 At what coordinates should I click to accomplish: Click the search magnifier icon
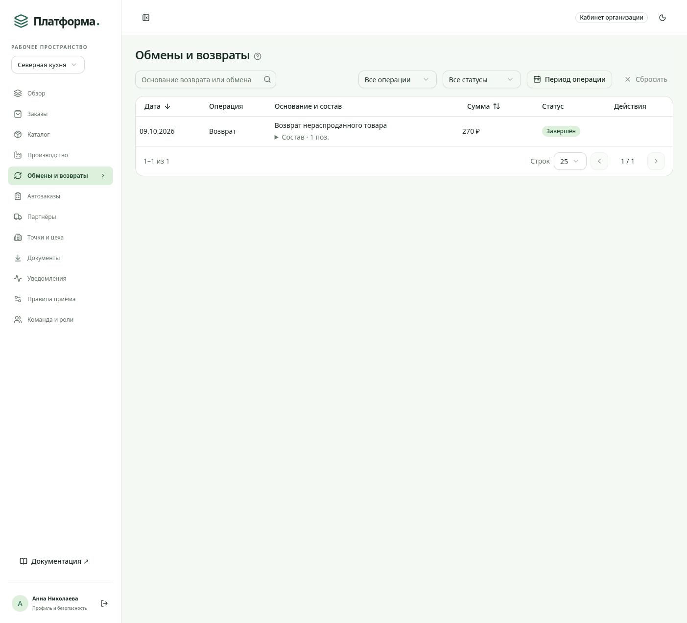(267, 79)
